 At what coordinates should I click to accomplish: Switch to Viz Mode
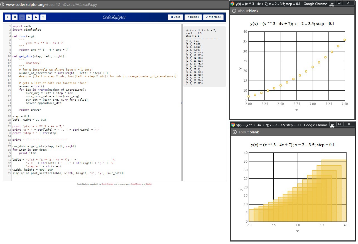point(213,17)
